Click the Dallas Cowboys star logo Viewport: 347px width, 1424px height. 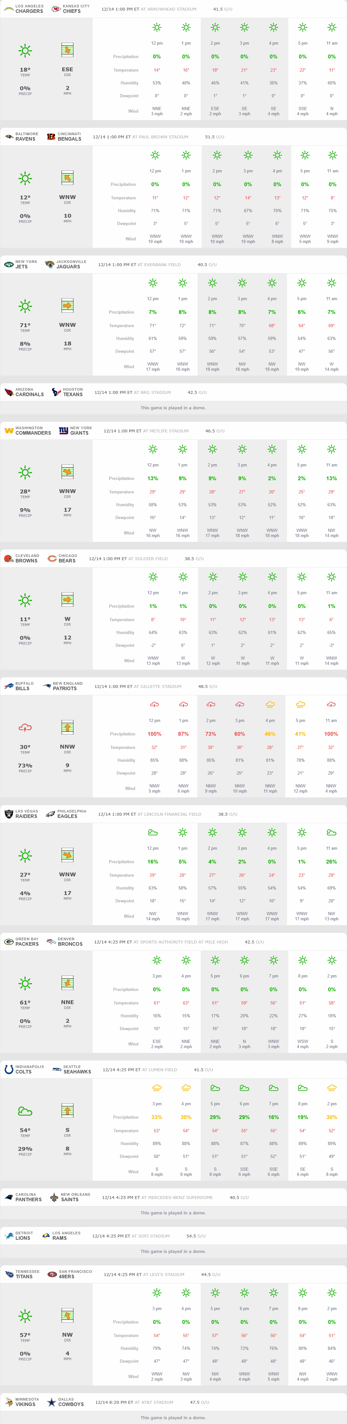click(51, 1402)
